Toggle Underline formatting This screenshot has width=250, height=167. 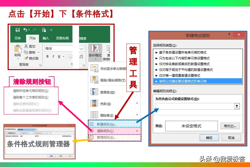coord(59,56)
